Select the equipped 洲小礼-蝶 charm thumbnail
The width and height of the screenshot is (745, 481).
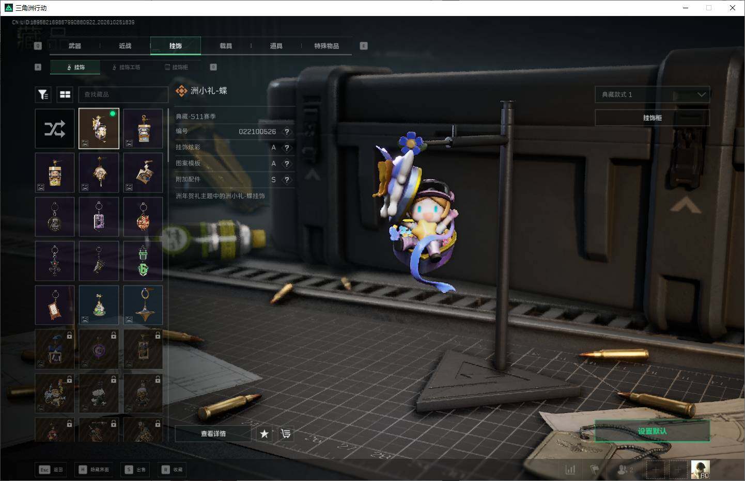(x=99, y=129)
